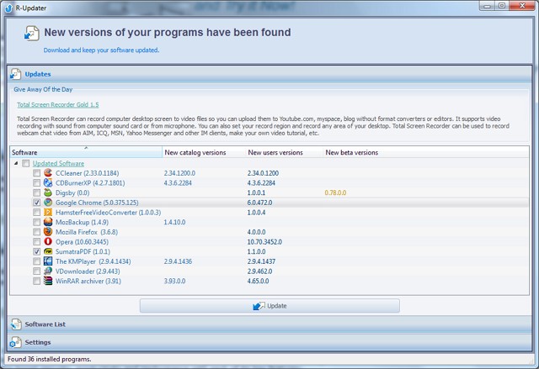The image size is (539, 369).
Task: Click Digsby beta version 0.78.0.0
Action: (335, 192)
